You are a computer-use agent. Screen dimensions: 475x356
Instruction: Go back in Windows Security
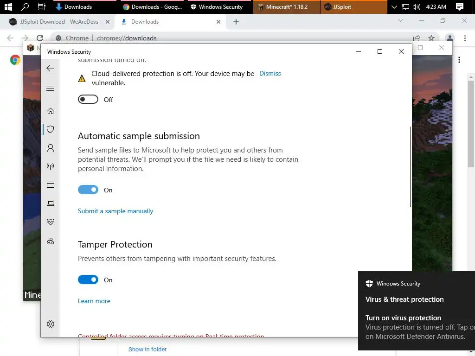click(50, 68)
